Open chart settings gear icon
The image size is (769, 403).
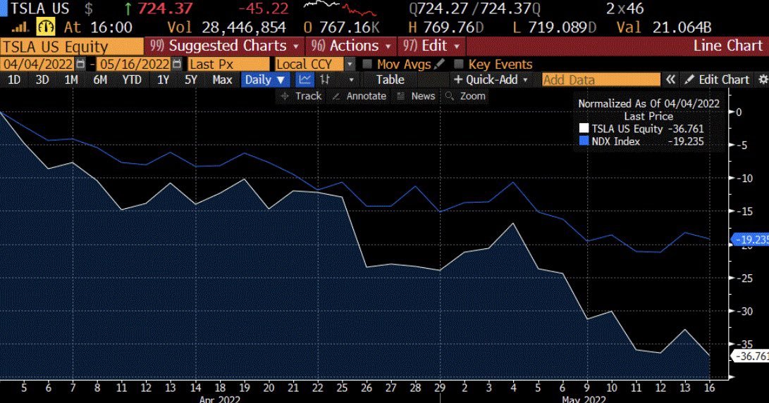point(763,79)
